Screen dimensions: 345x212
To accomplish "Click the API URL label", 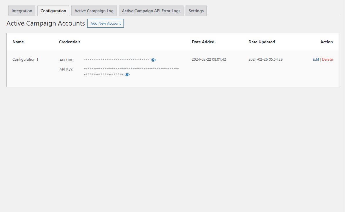I will (66, 60).
